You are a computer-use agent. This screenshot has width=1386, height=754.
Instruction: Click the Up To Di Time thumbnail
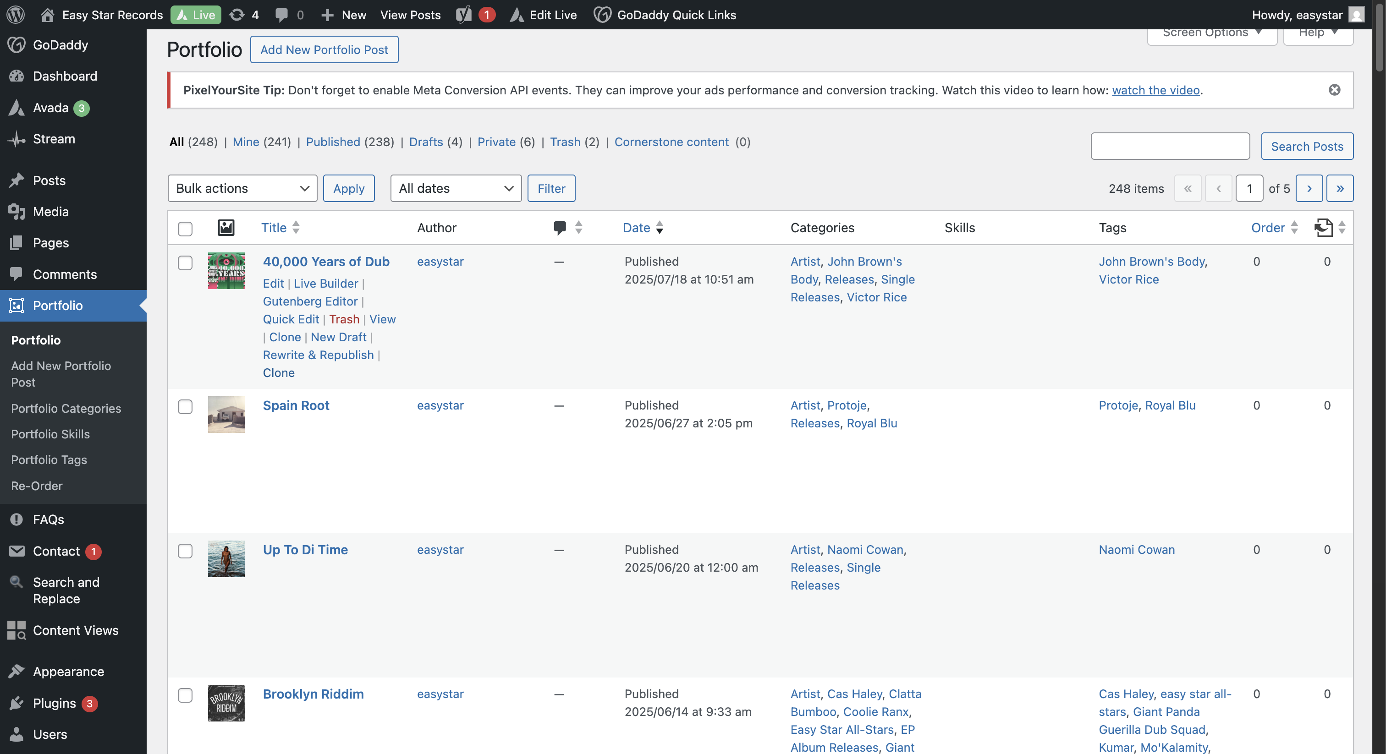pos(226,559)
